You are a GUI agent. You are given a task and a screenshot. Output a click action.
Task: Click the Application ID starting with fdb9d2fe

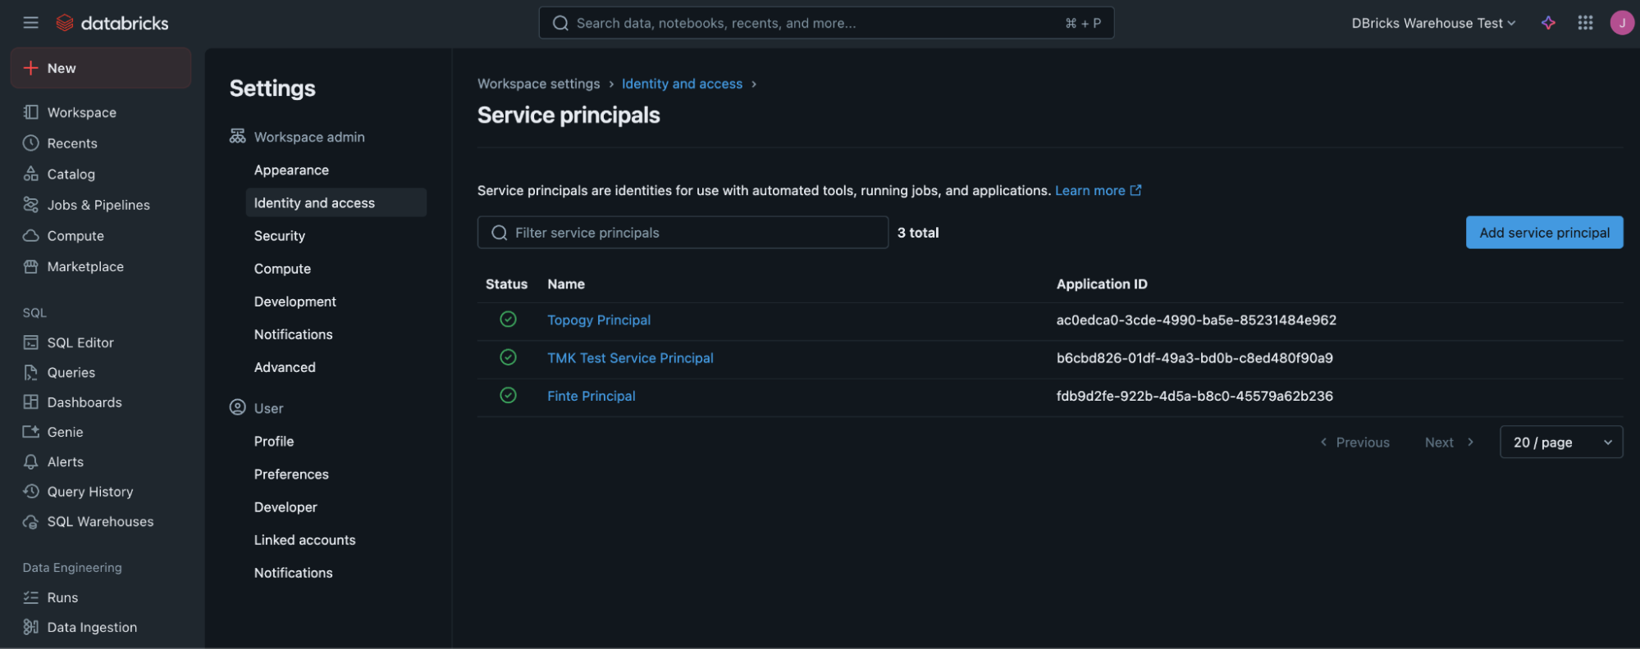click(1195, 396)
